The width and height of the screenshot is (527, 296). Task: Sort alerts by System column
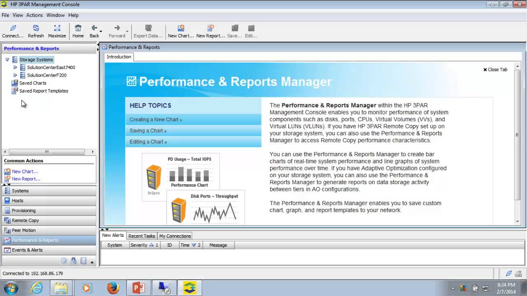[x=114, y=245]
